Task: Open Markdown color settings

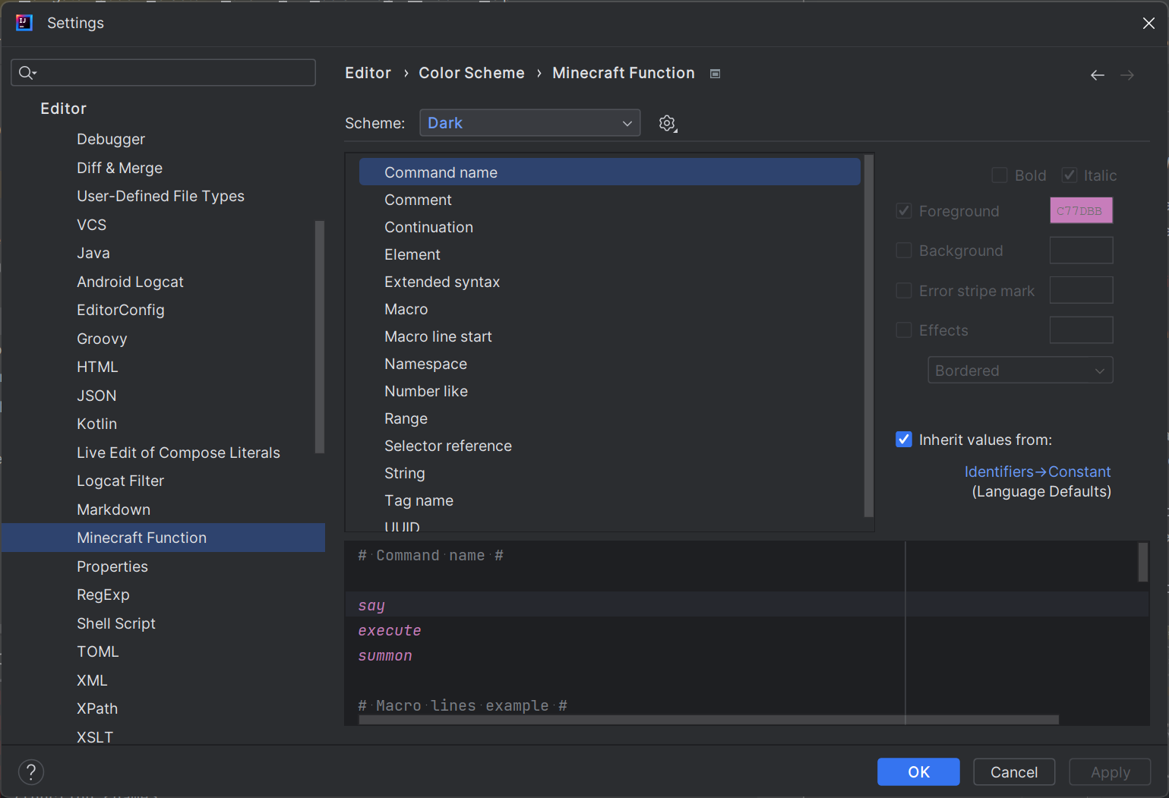Action: pos(113,509)
